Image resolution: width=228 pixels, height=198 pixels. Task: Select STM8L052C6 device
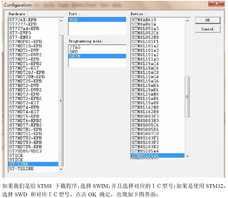158,33
